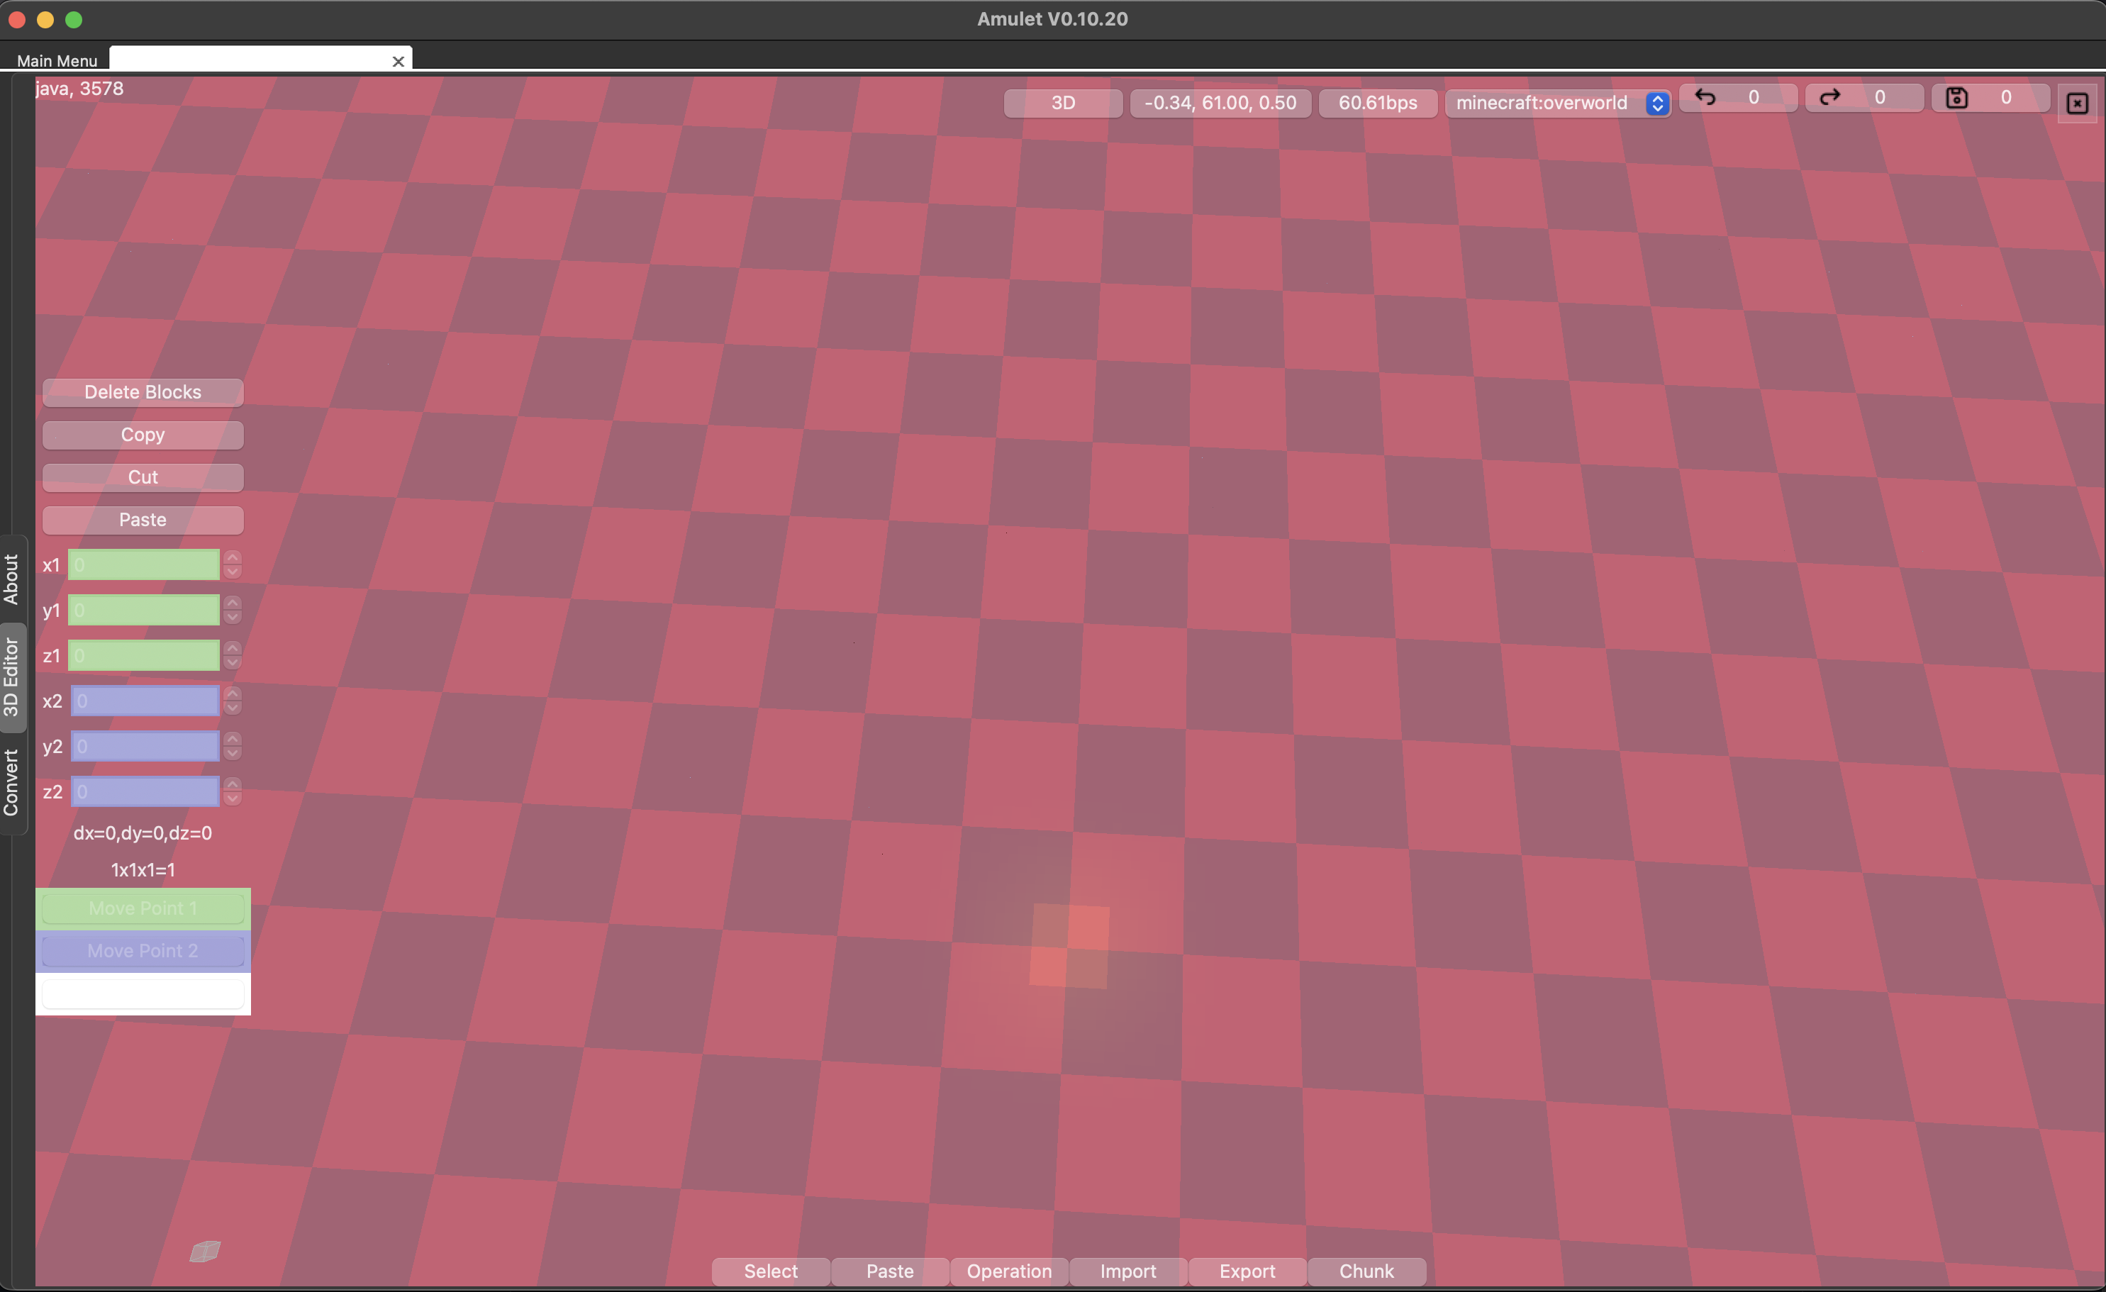Viewport: 2106px width, 1292px height.
Task: Open the minecraft:overworld dimension dropdown
Action: 1656,103
